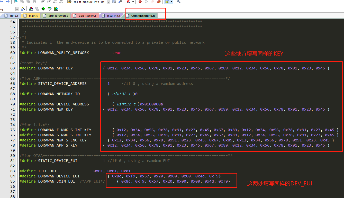The width and height of the screenshot is (344, 198).
Task: Click the Manage Multi-Project Workspace icon
Action: (x=37, y=9)
